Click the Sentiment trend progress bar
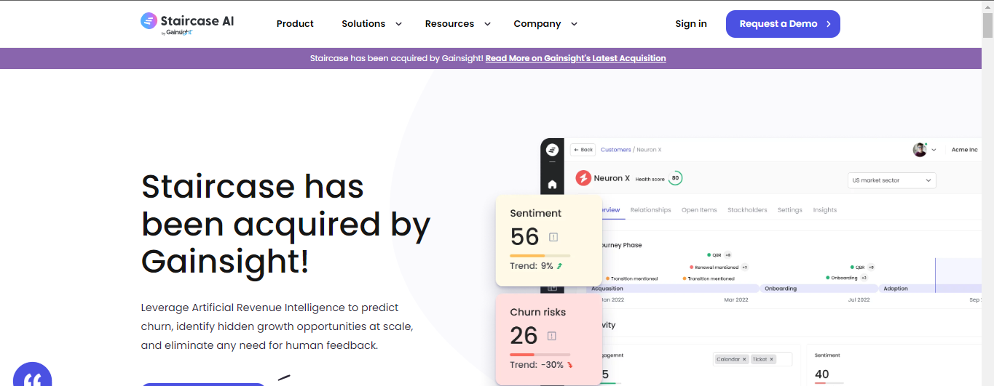Viewport: 994px width, 386px height. [x=540, y=256]
